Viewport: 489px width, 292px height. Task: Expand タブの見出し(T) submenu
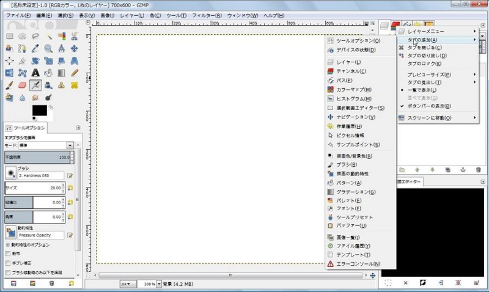(438, 82)
